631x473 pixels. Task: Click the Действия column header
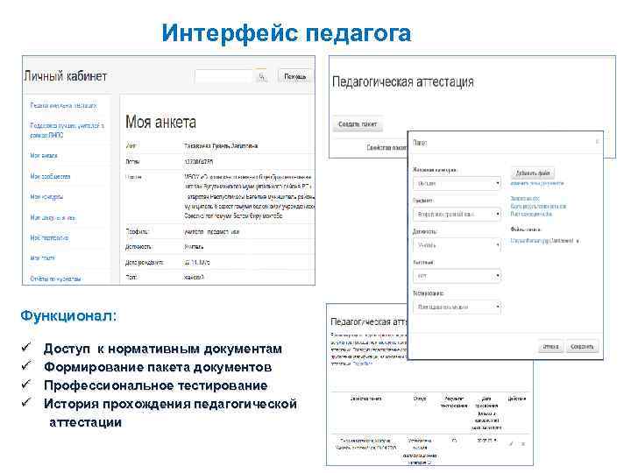(517, 399)
